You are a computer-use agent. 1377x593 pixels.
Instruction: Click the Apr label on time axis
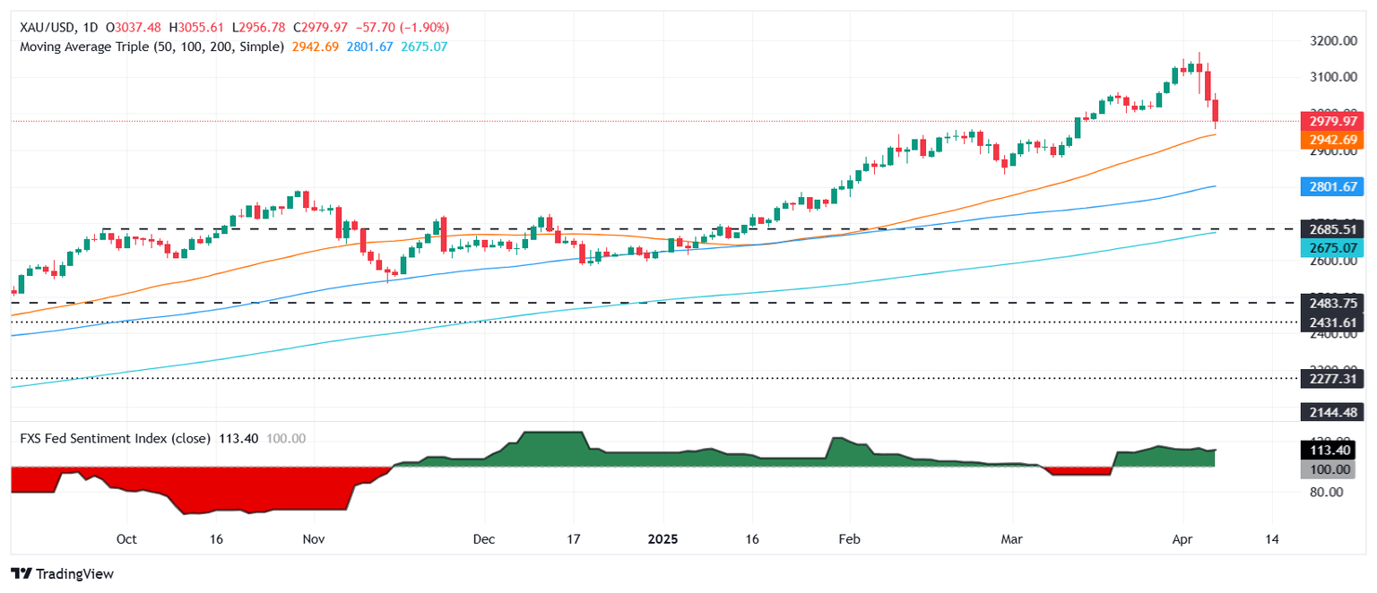tap(1182, 540)
